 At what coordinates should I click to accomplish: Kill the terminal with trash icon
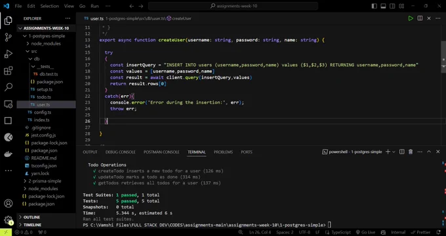tap(411, 152)
